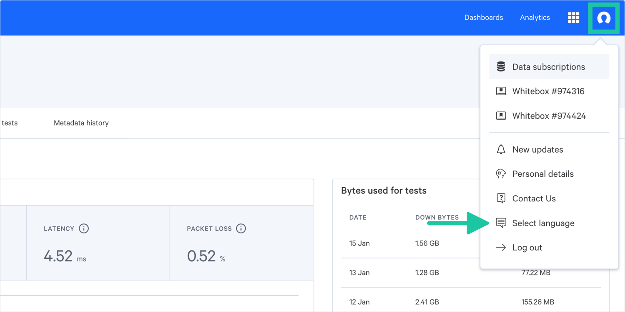Select the 15 Jan table row
625x312 pixels.
click(x=408, y=243)
